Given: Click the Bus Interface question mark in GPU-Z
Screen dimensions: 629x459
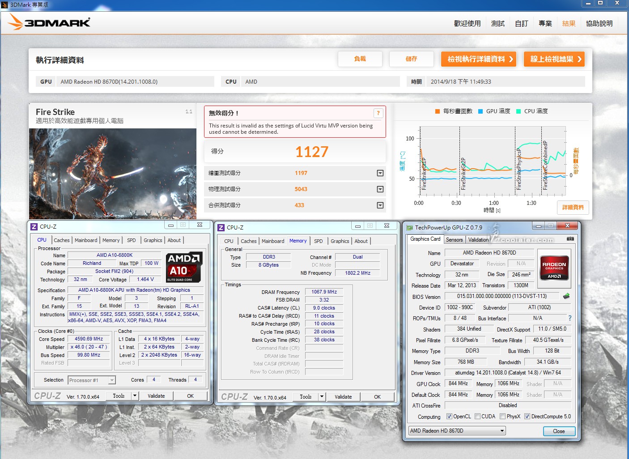Looking at the screenshot, I should click(x=569, y=318).
